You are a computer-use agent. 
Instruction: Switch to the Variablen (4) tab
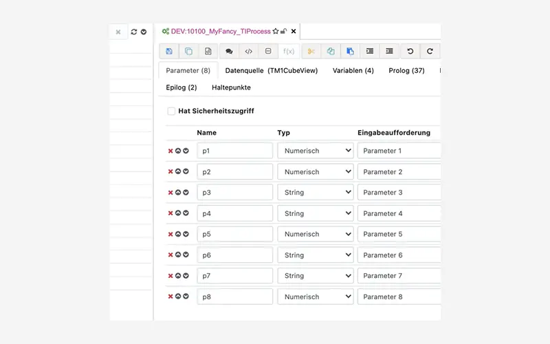point(353,71)
